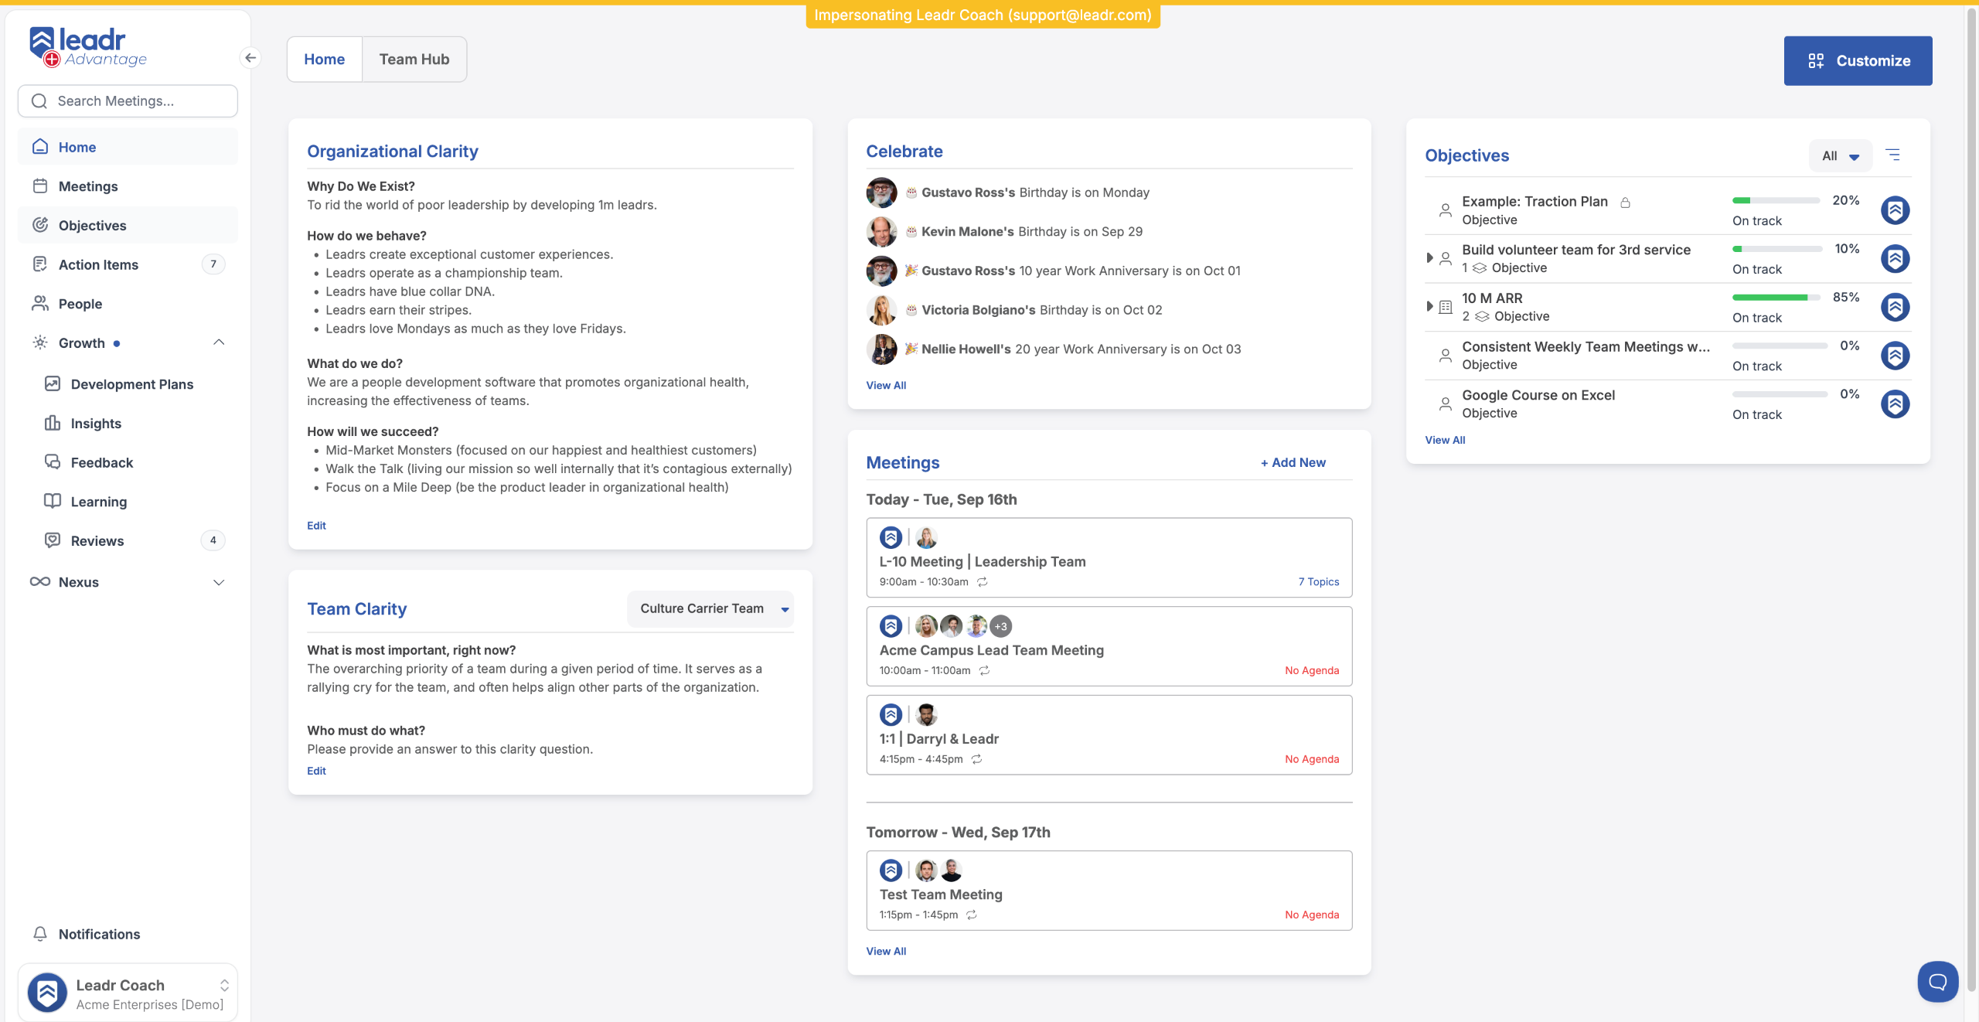Open the Culture Carrier Team dropdown
1979x1022 pixels.
click(710, 608)
